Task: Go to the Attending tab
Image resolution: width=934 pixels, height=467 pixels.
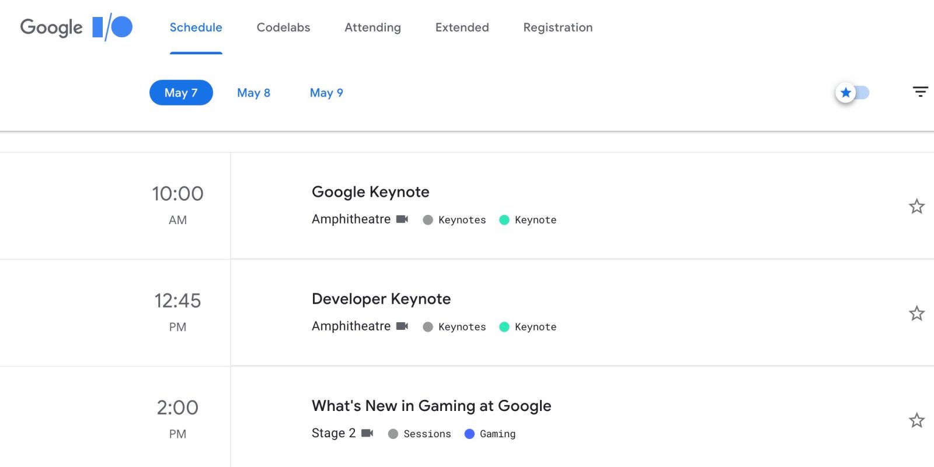Action: click(x=372, y=27)
